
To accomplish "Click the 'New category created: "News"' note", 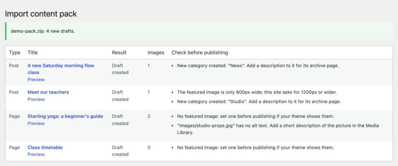I will click(258, 66).
